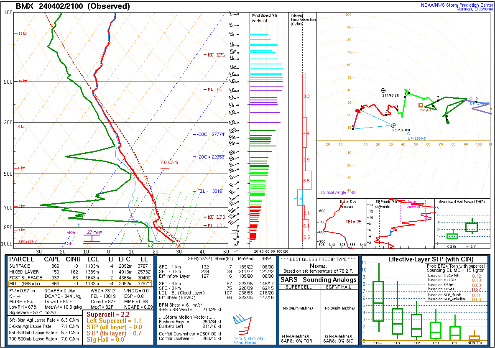Click the 'Eff Shear (EBWD)' row
The height and width of the screenshot is (348, 495).
tap(216, 297)
